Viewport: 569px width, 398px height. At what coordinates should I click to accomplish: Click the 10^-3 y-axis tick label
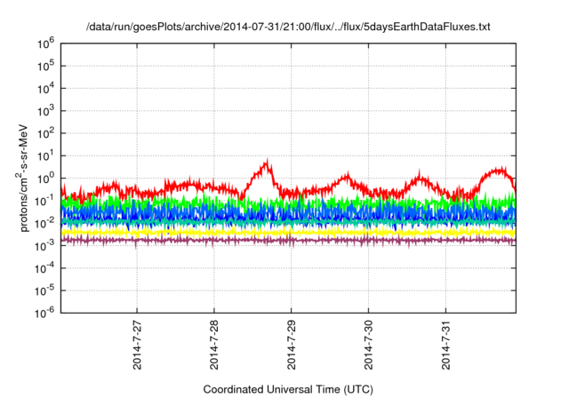[45, 246]
